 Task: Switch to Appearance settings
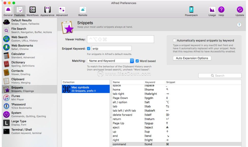(x=47, y=11)
